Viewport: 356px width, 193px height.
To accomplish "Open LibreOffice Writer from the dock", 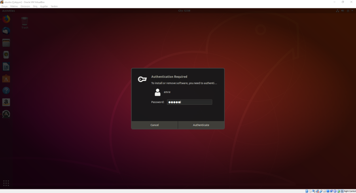I will coord(6,66).
